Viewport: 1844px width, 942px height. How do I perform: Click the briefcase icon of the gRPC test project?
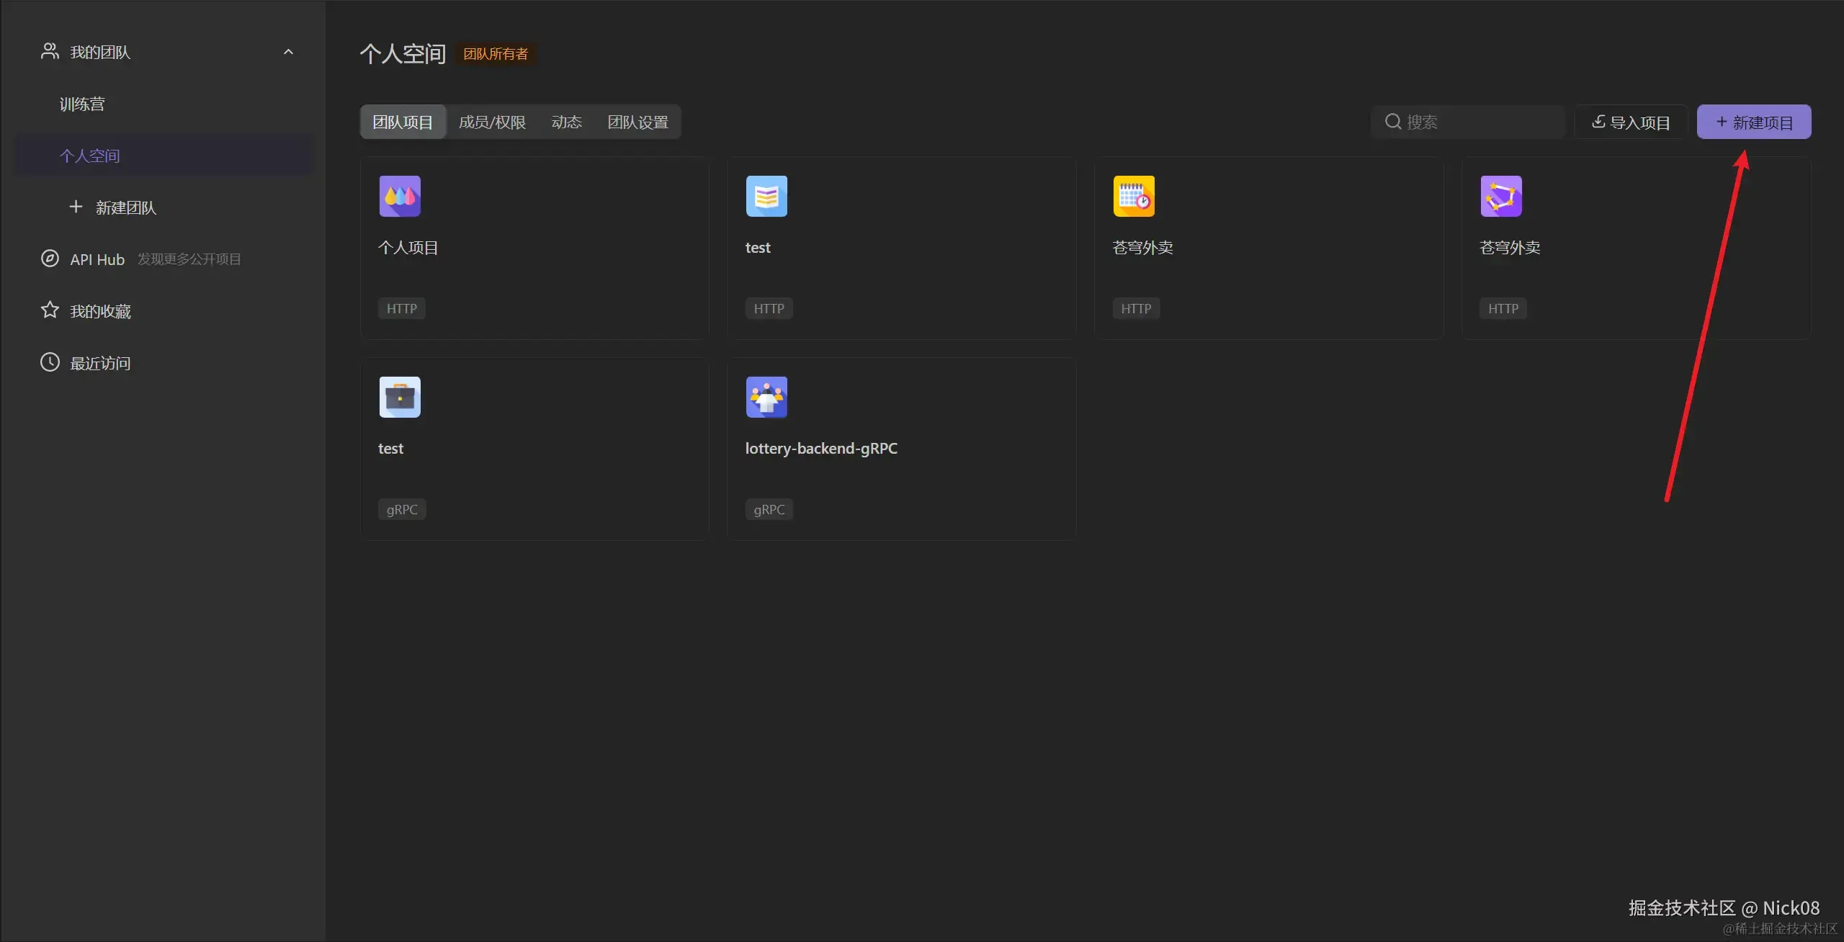click(x=400, y=397)
